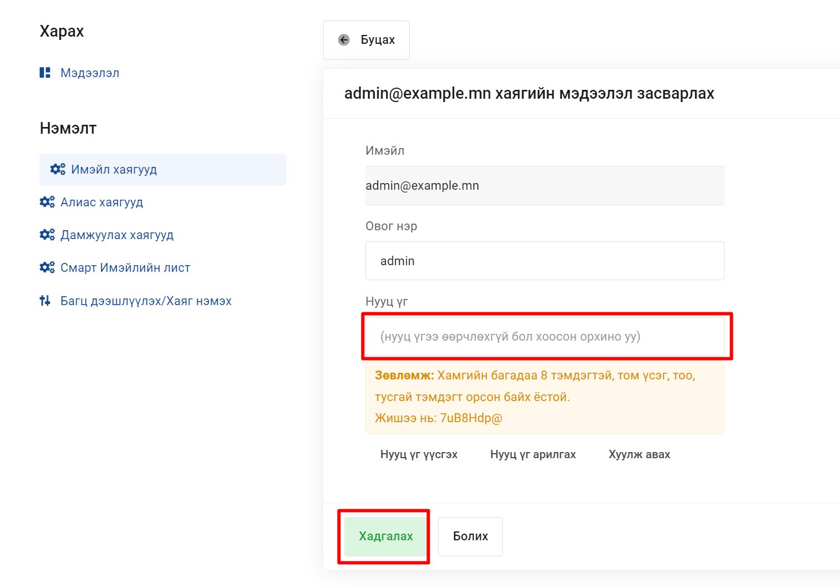This screenshot has width=840, height=588.
Task: Click the sliders icon beside Багц дээшлүүлэх/Хаяг нэмэх
Action: coord(45,301)
